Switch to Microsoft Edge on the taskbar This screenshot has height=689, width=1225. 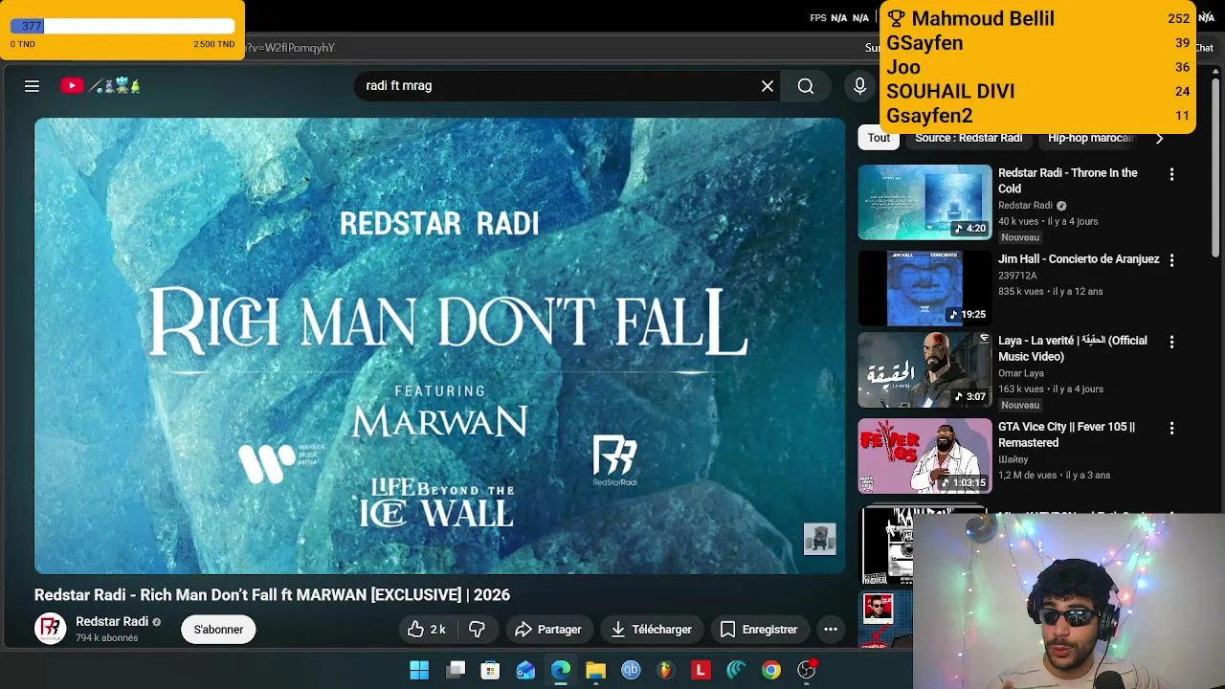[x=561, y=671]
